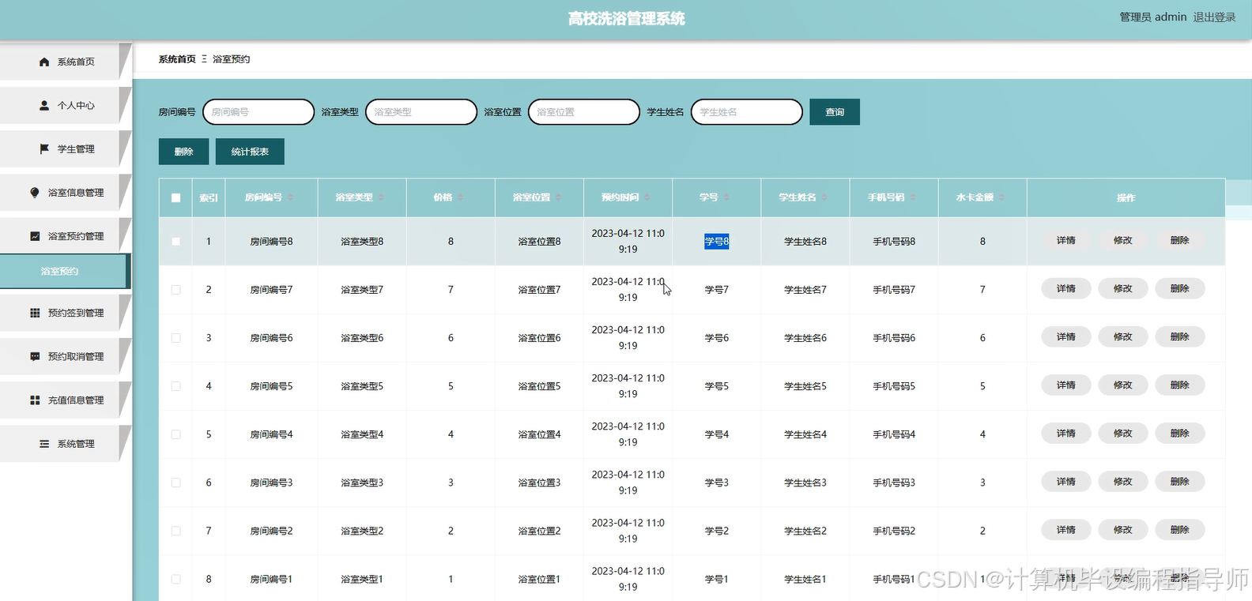The width and height of the screenshot is (1252, 601).
Task: Sort table by 浴室位置 column arrows
Action: [x=558, y=197]
